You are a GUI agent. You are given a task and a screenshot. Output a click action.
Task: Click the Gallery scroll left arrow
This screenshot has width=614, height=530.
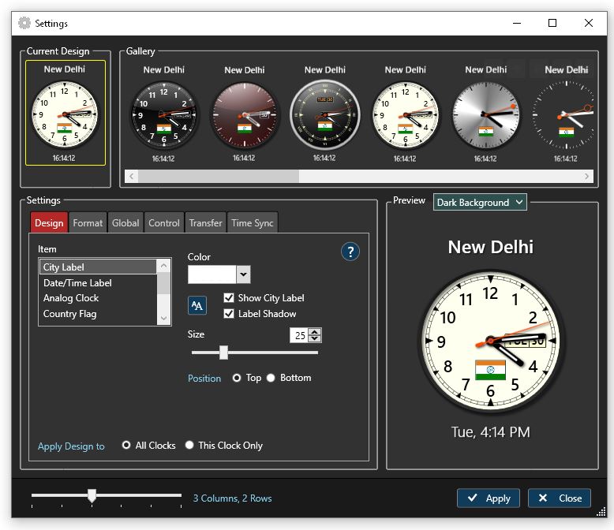click(132, 176)
